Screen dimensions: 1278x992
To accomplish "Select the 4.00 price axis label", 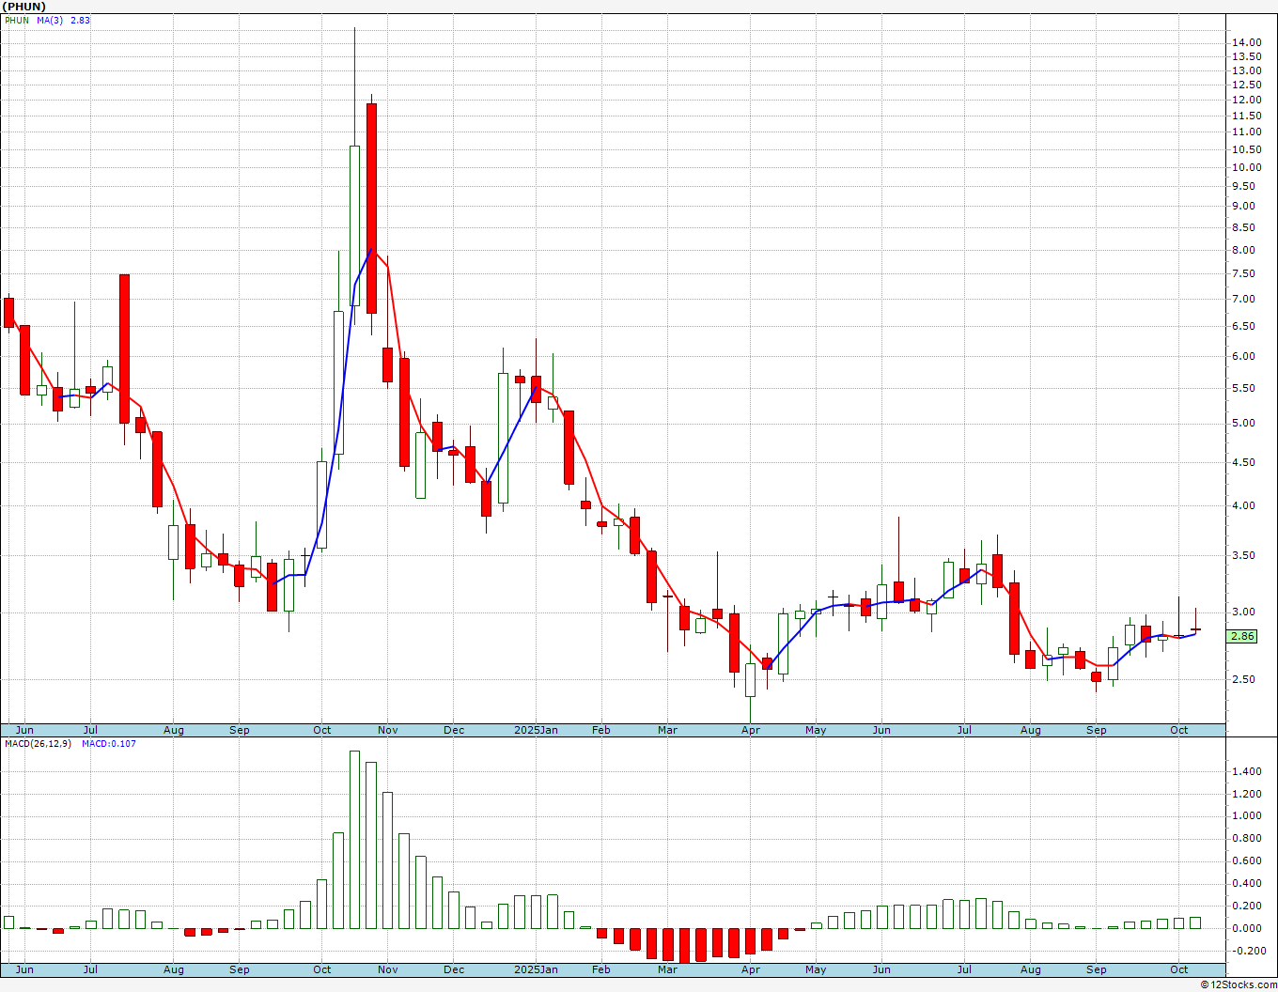I will point(1244,506).
